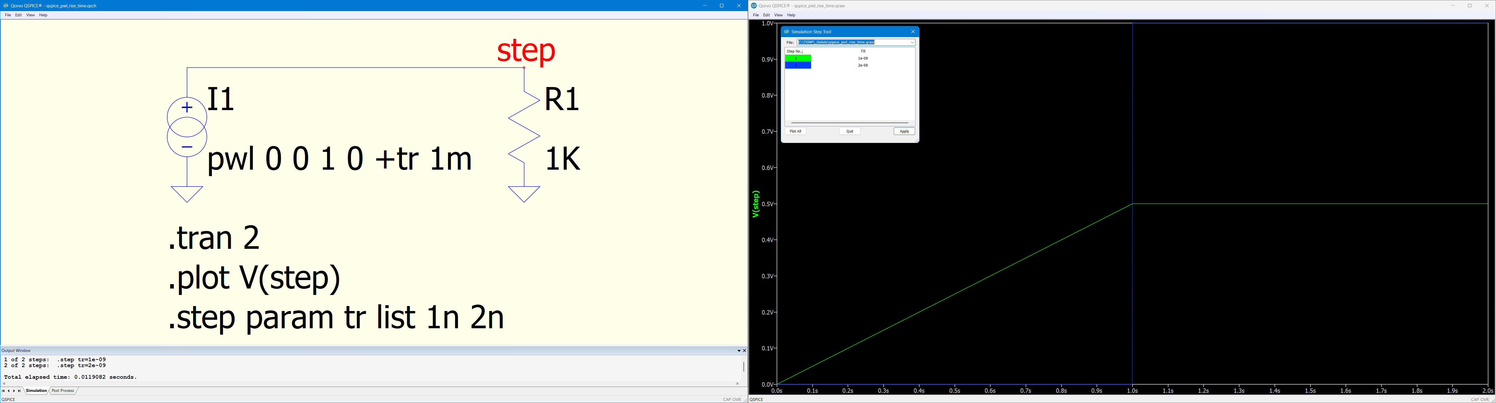The height and width of the screenshot is (403, 1496).
Task: Go to next output tab arrow
Action: pos(14,391)
